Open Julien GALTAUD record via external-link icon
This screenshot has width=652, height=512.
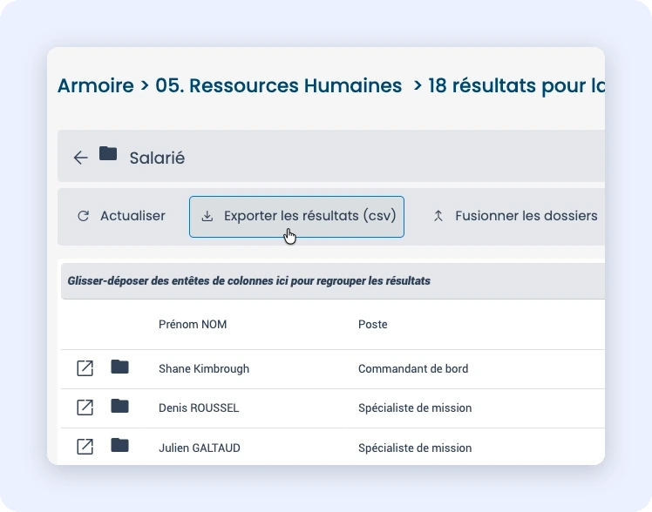pyautogui.click(x=85, y=447)
